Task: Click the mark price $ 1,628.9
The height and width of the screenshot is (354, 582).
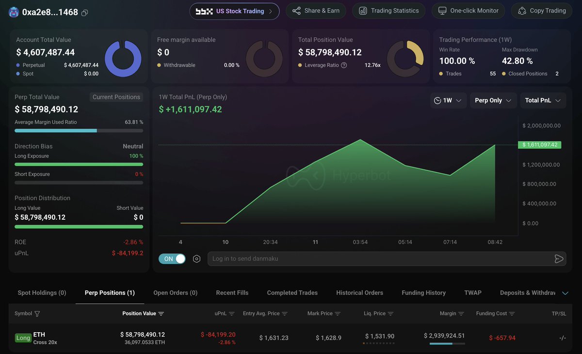Action: point(328,338)
